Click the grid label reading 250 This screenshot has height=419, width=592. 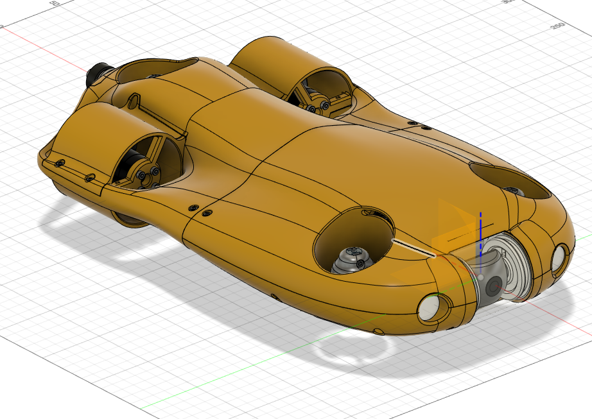click(x=557, y=26)
